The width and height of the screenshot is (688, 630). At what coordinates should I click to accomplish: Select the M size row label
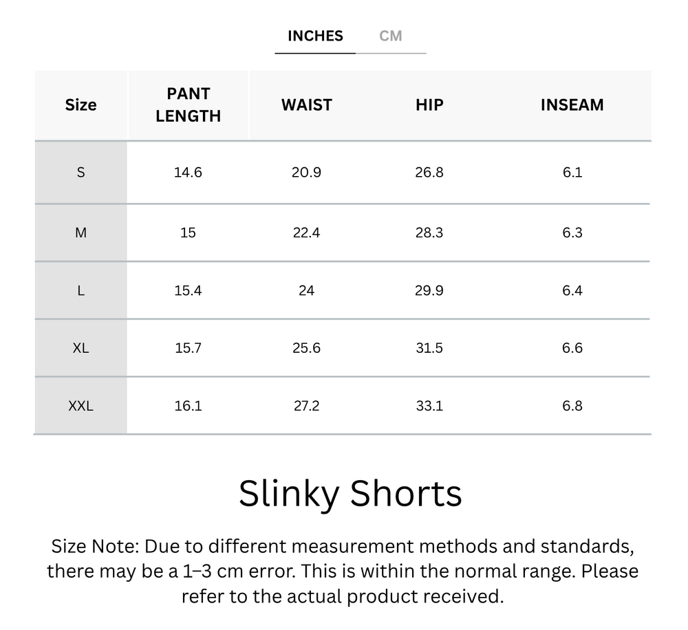(x=80, y=233)
